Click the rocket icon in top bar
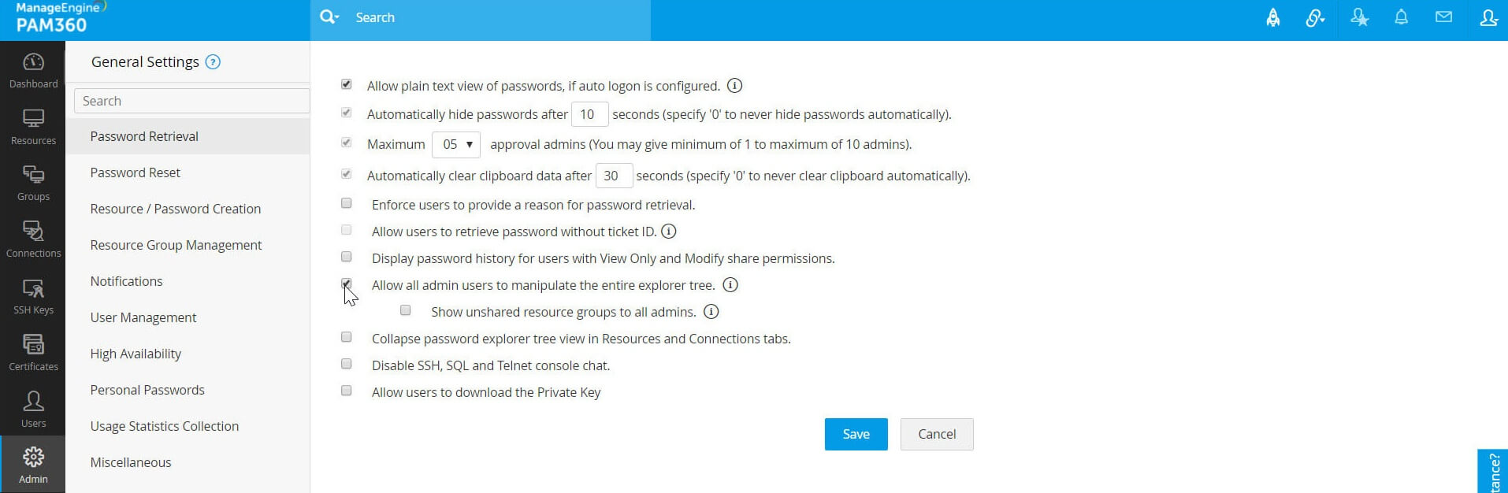Screen dimensions: 1508x493 (x=1272, y=18)
